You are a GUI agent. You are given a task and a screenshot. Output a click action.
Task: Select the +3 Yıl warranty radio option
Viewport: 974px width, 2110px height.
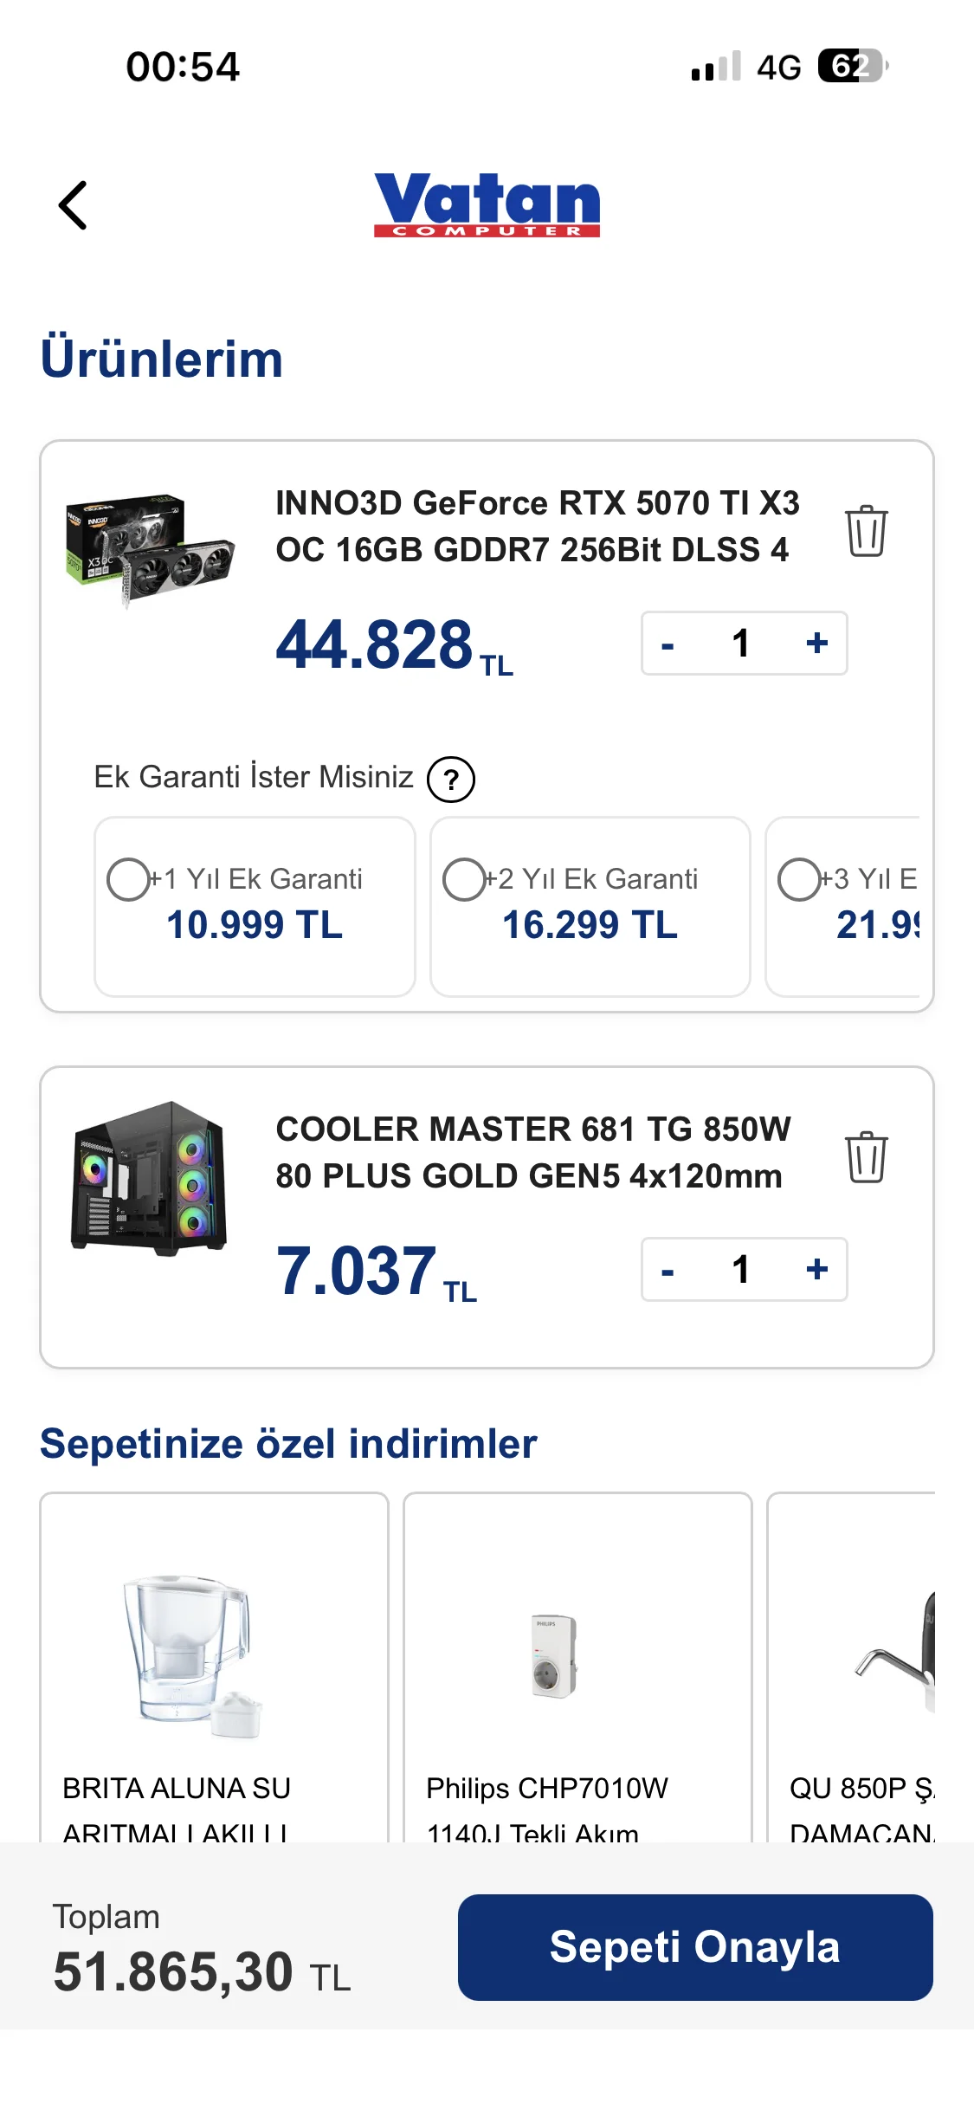pos(798,879)
